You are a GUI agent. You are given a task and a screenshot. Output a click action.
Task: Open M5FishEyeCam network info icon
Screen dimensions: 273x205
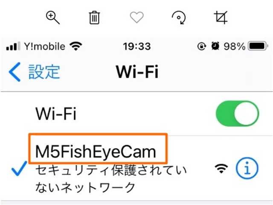(247, 168)
